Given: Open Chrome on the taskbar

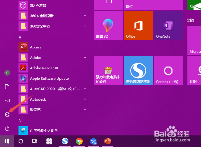Looking at the screenshot, I should (79, 141).
